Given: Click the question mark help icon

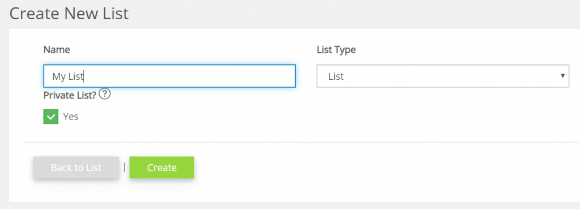Looking at the screenshot, I should click(105, 95).
